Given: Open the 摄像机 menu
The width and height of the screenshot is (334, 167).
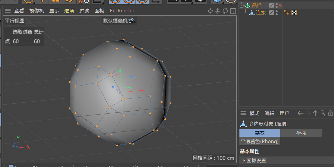Looking at the screenshot, I should click(x=37, y=11).
